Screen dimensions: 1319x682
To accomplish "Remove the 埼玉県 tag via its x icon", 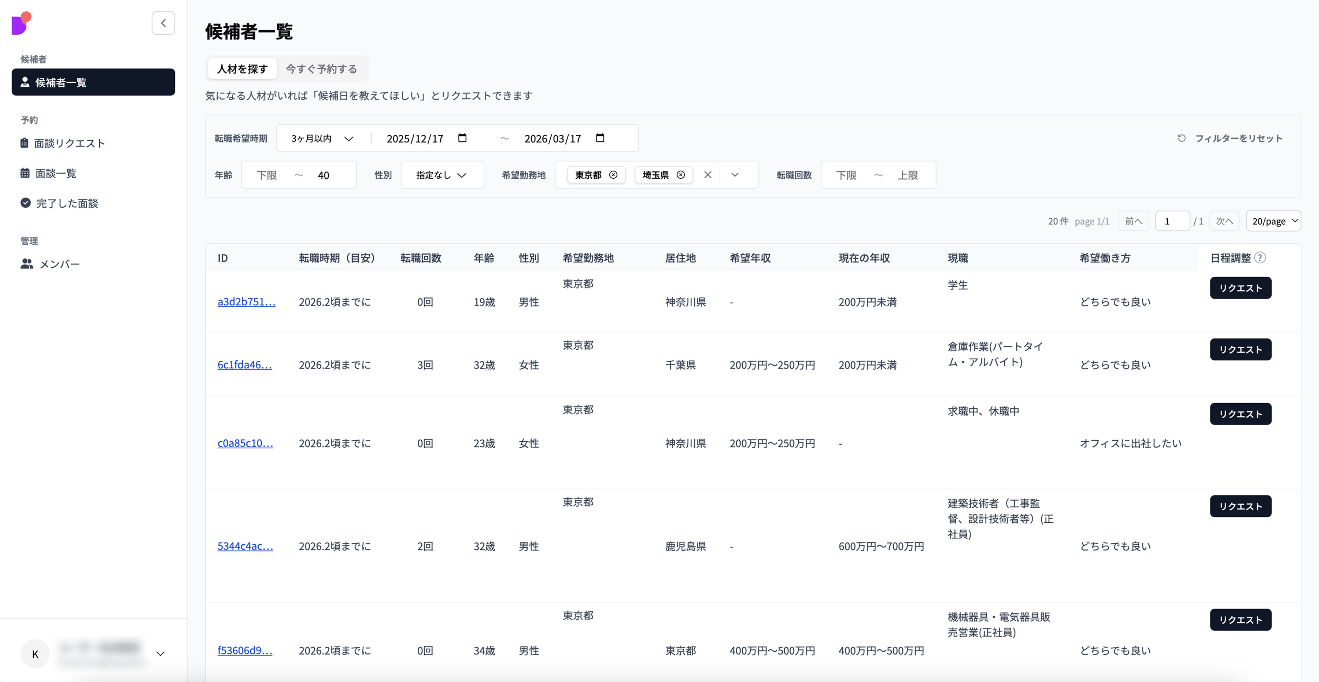I will pos(680,175).
